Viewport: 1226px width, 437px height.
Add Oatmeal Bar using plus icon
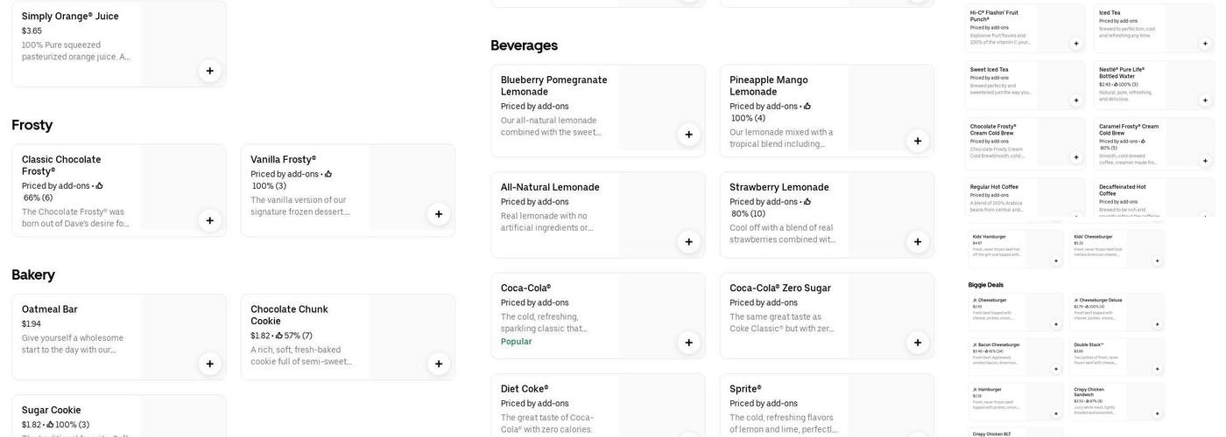point(209,364)
